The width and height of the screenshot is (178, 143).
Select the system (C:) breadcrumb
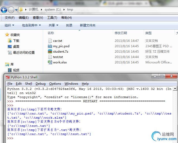click(x=53, y=9)
